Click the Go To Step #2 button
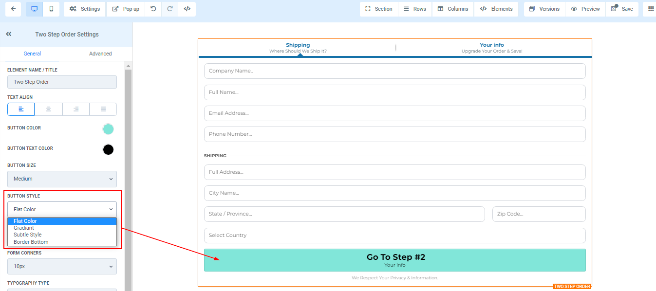Screen dimensions: 656x291 click(x=394, y=260)
